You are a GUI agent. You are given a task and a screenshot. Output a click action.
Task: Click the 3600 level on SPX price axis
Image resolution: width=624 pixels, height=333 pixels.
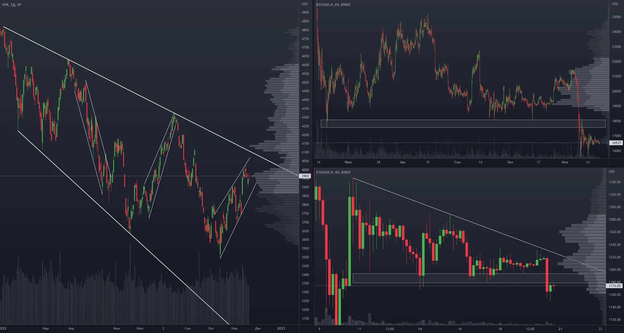pyautogui.click(x=305, y=240)
